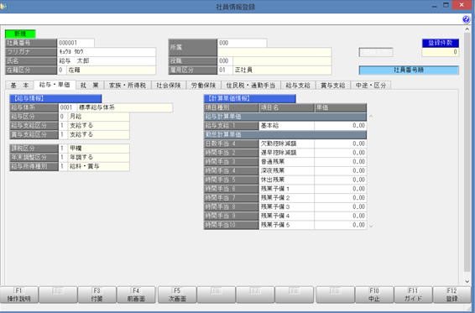The image size is (475, 313).
Task: Click the 登録件数 count value field
Action: tap(440, 52)
